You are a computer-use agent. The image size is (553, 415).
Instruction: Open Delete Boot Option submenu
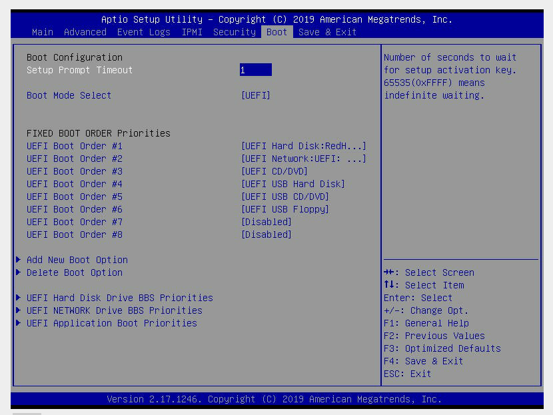point(74,272)
